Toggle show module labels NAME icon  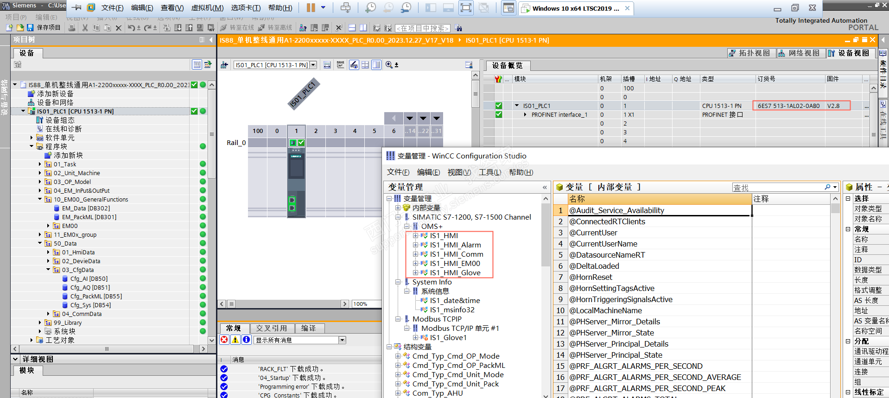point(341,65)
